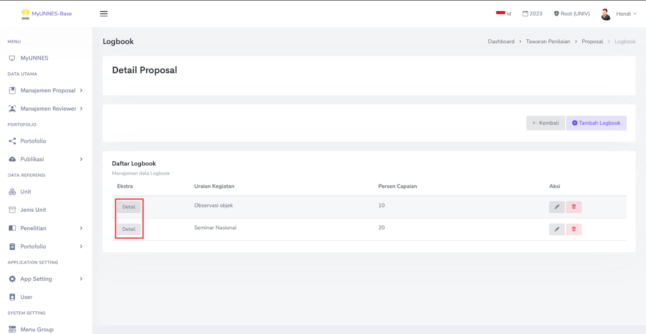Delete the Seminar Nasional logbook entry
The image size is (646, 334).
[574, 229]
